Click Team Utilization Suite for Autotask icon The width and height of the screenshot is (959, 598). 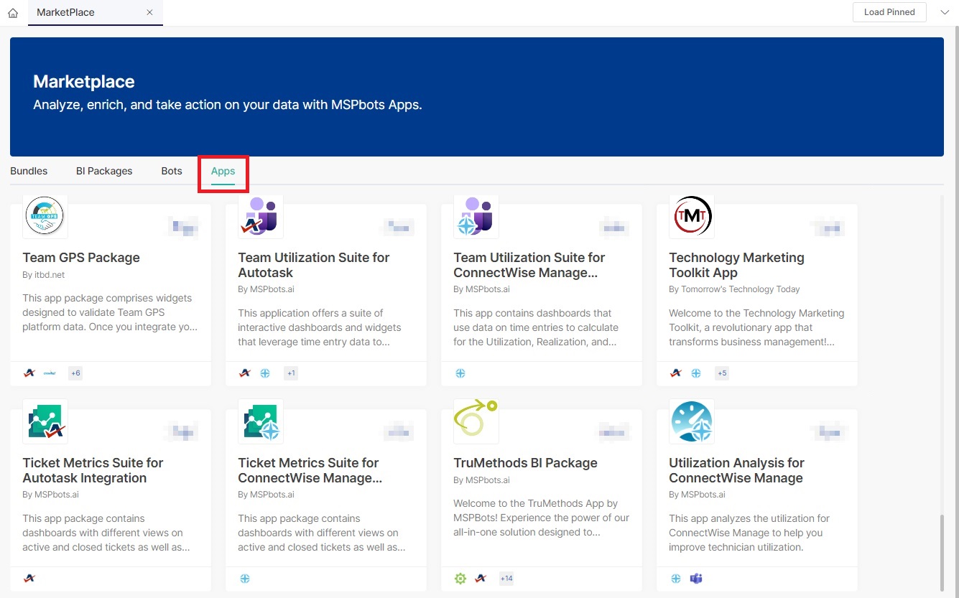click(261, 216)
